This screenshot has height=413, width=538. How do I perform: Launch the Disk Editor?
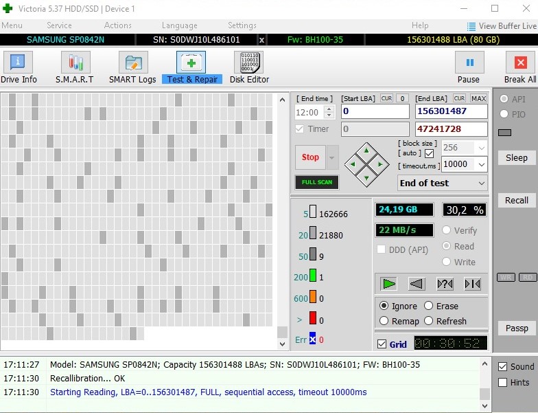click(248, 67)
